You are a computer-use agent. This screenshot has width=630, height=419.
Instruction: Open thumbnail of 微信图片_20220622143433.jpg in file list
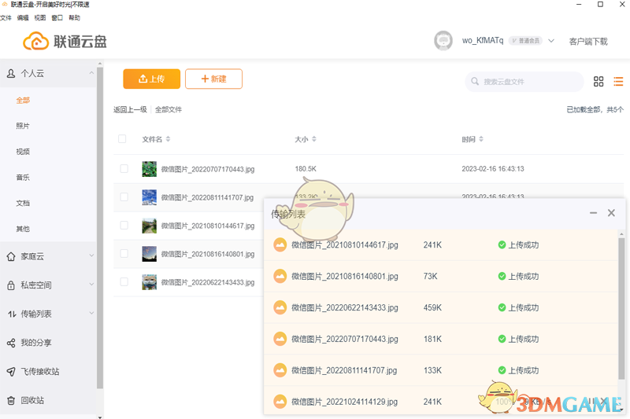[150, 282]
